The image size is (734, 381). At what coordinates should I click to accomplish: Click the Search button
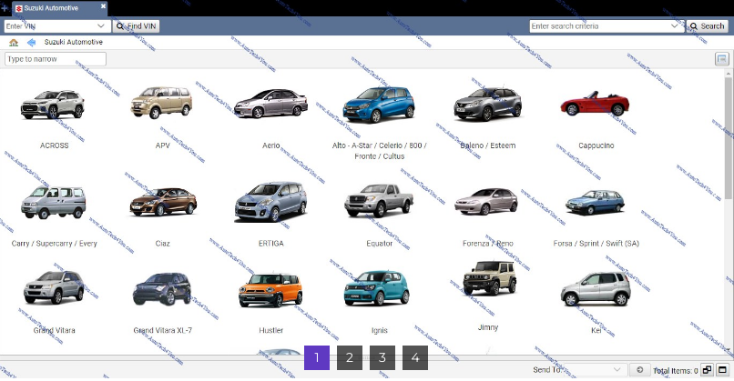click(x=707, y=26)
